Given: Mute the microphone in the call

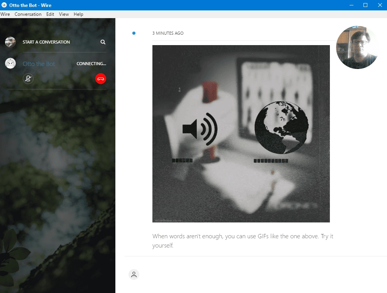Looking at the screenshot, I should click(x=28, y=79).
